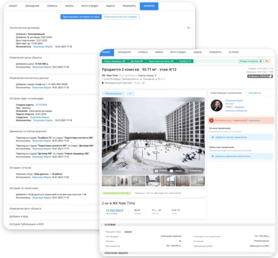Viewport: 278px width, 258px height.
Task: Open Файлы tab in the front window
Action: coord(159,52)
